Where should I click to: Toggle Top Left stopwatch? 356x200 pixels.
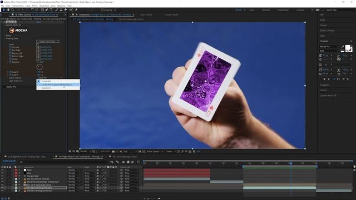(x=10, y=47)
